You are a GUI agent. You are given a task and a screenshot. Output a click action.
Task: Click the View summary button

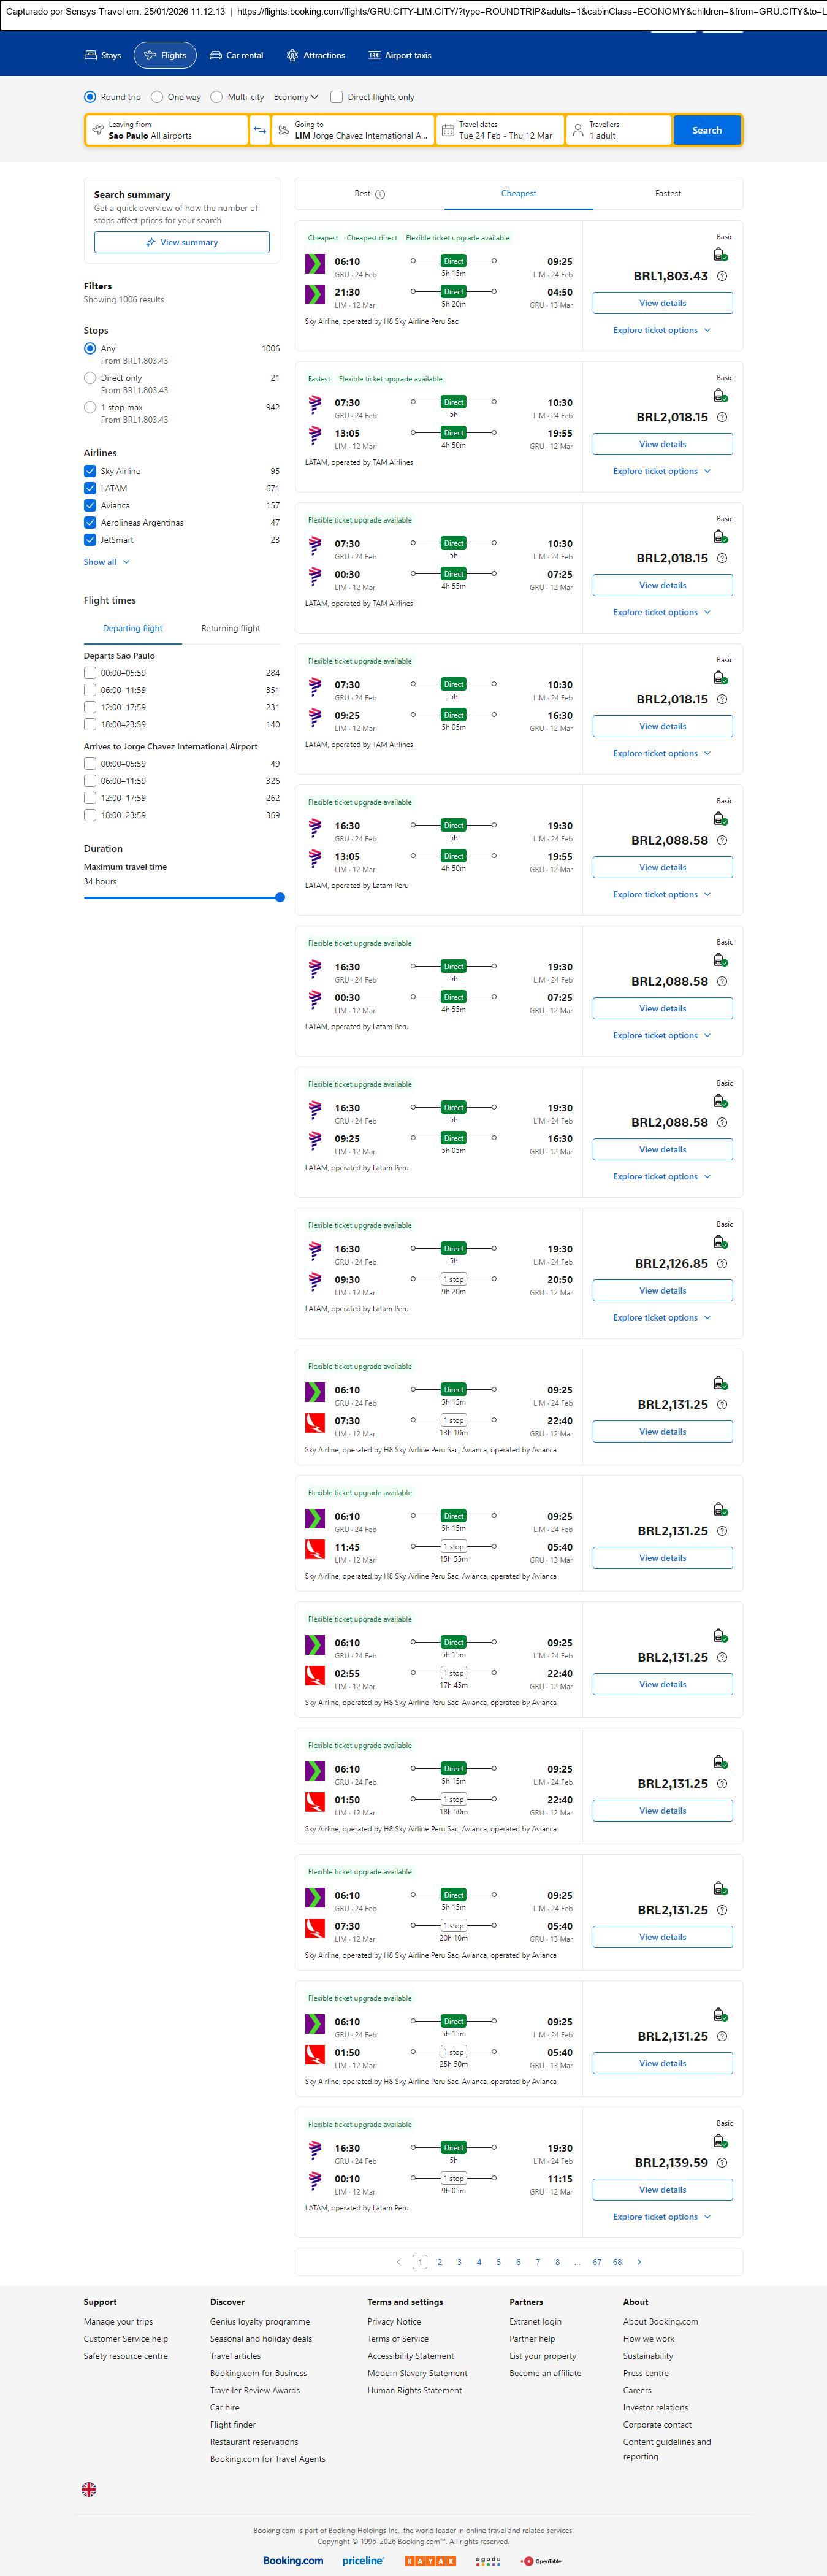click(181, 242)
